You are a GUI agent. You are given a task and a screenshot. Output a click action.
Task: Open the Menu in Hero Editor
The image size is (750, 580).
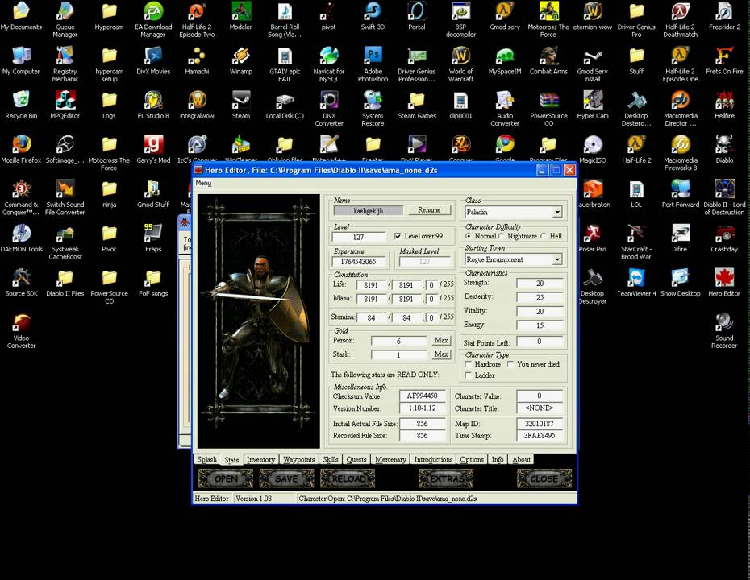(x=203, y=183)
